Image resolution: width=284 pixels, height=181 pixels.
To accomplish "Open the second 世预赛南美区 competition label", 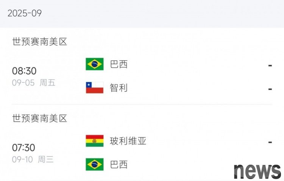I will coord(40,118).
